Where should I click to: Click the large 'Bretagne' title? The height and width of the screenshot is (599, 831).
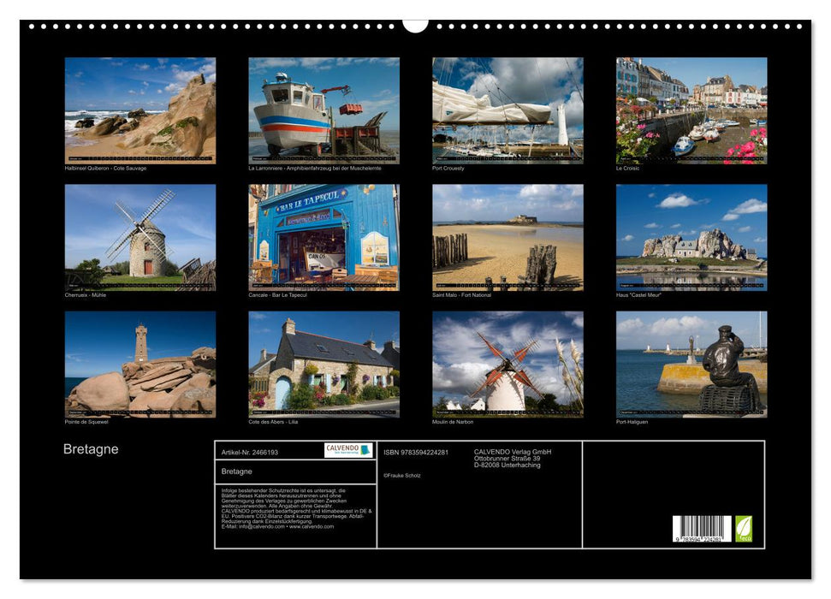tap(91, 449)
